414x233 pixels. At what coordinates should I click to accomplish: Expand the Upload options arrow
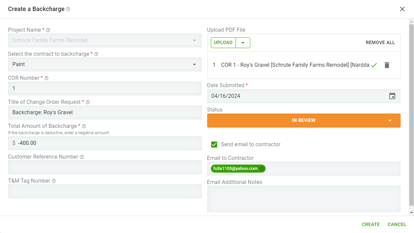(x=243, y=43)
